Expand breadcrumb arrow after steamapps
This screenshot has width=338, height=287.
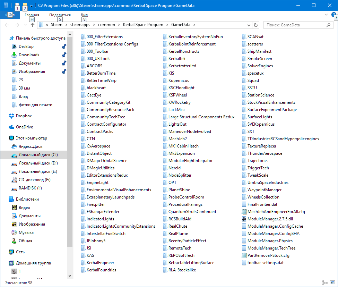tap(94, 25)
